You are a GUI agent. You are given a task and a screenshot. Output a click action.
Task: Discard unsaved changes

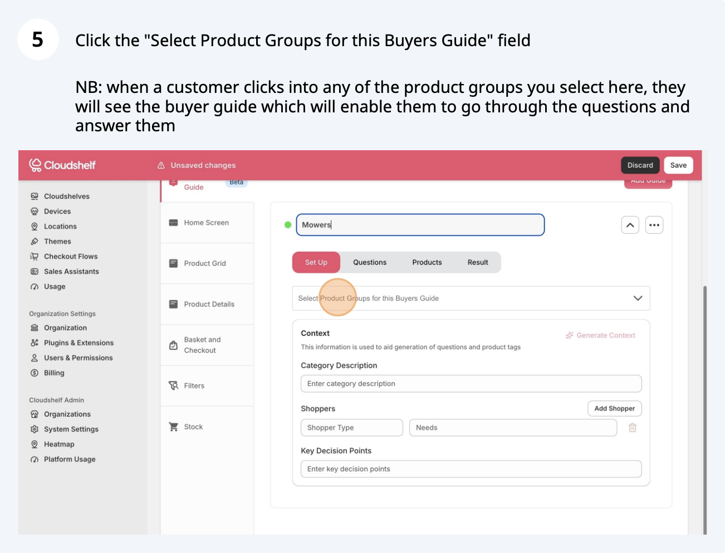(x=640, y=165)
